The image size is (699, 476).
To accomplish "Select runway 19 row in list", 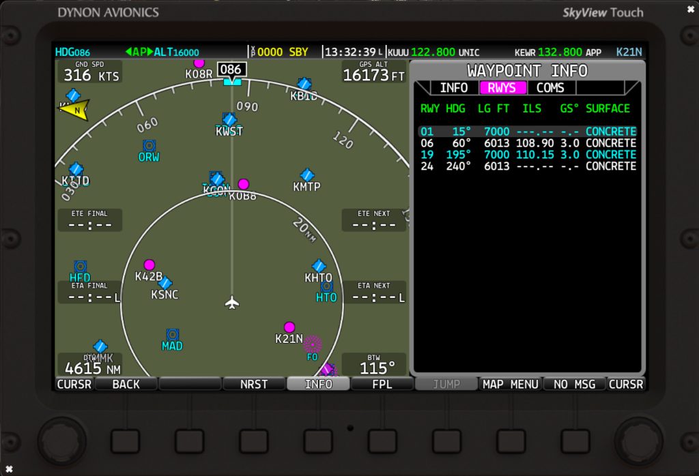I will [x=528, y=155].
